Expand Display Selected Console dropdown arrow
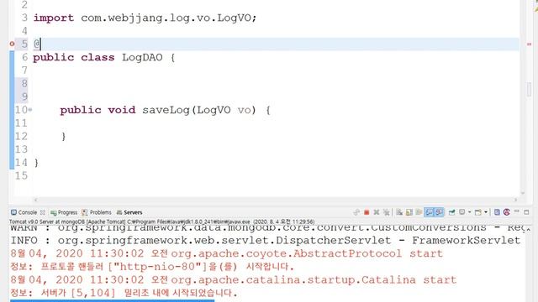The image size is (538, 302). pyautogui.click(x=469, y=212)
